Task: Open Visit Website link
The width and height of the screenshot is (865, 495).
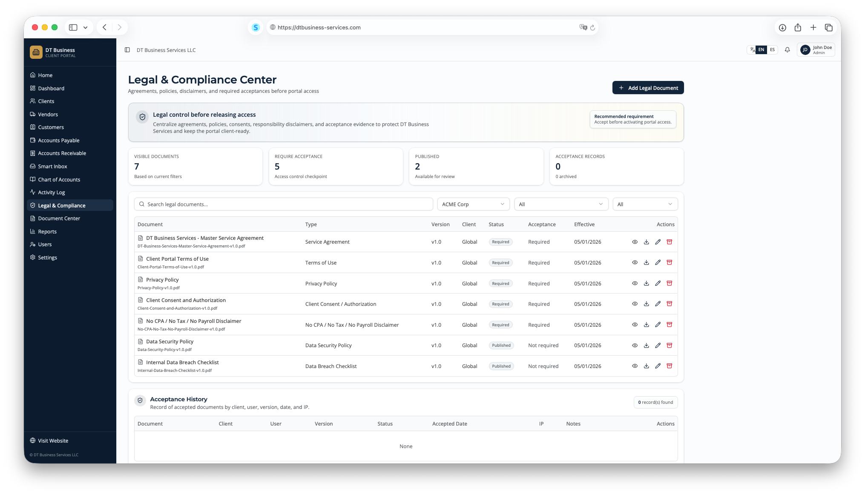Action: point(49,441)
